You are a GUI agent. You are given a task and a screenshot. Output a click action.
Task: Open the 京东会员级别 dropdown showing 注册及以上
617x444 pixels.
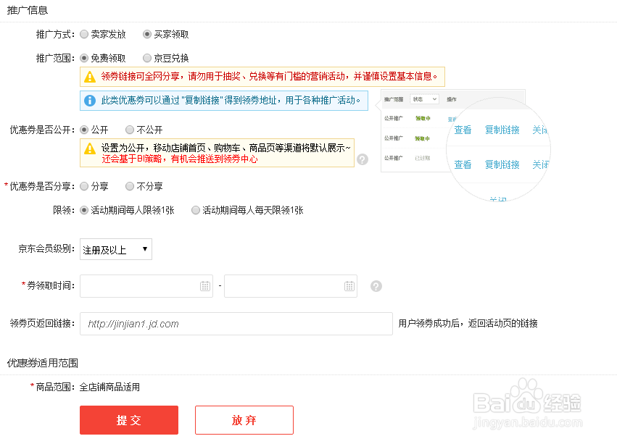point(115,248)
